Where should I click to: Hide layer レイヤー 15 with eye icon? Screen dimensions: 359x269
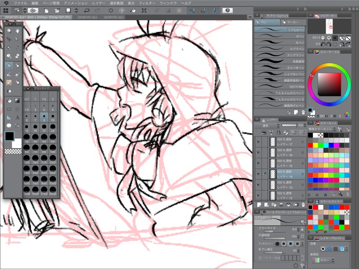[x=258, y=163]
